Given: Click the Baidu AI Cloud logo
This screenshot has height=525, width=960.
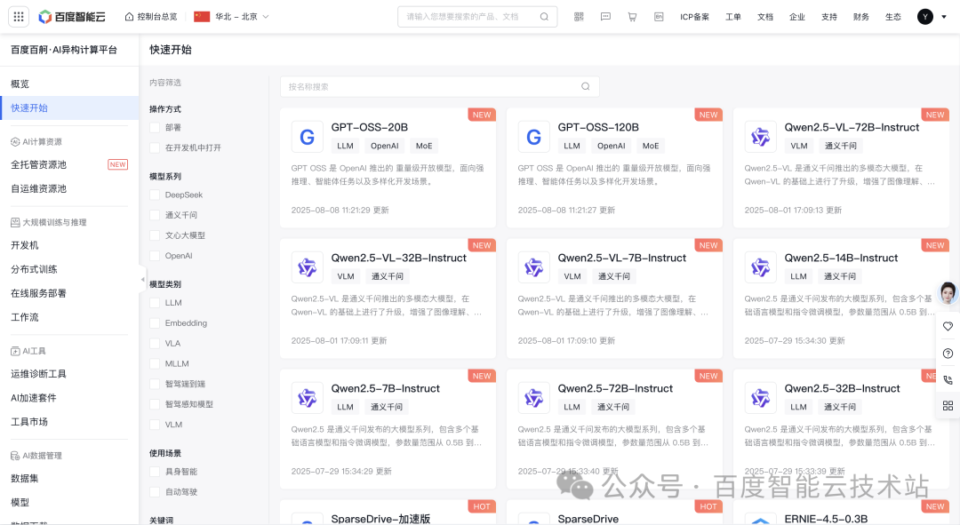Looking at the screenshot, I should pyautogui.click(x=72, y=17).
